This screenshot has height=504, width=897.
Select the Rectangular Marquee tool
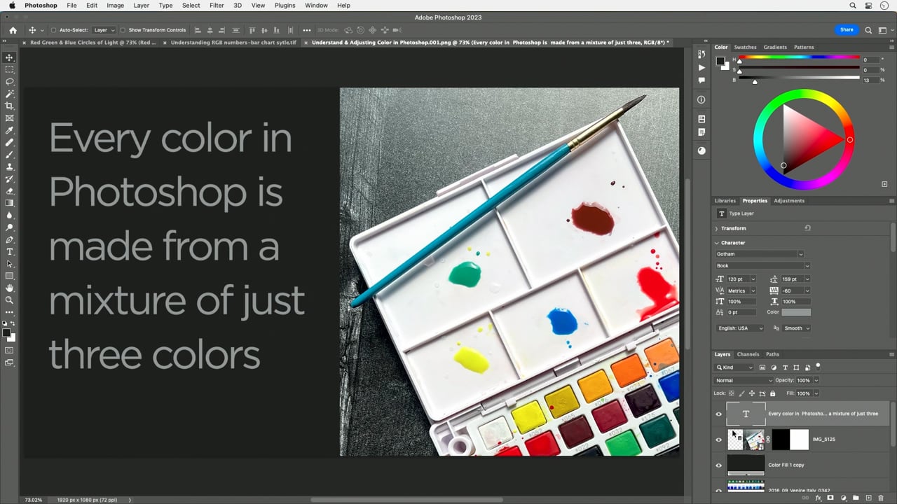(x=9, y=69)
